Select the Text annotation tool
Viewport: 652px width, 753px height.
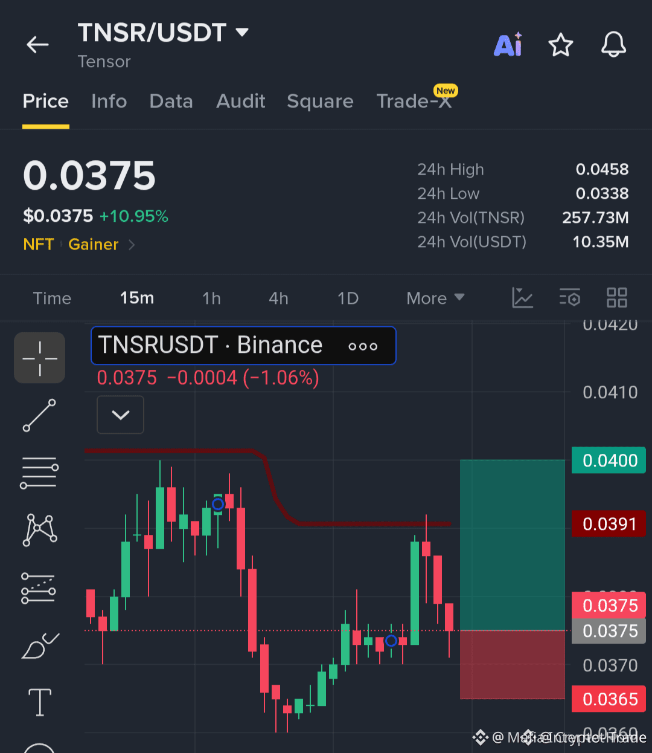pyautogui.click(x=40, y=702)
